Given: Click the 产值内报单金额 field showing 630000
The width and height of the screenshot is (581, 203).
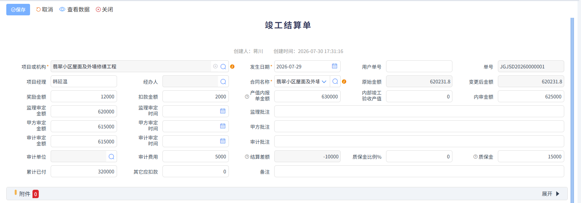Looking at the screenshot, I should click(x=307, y=96).
